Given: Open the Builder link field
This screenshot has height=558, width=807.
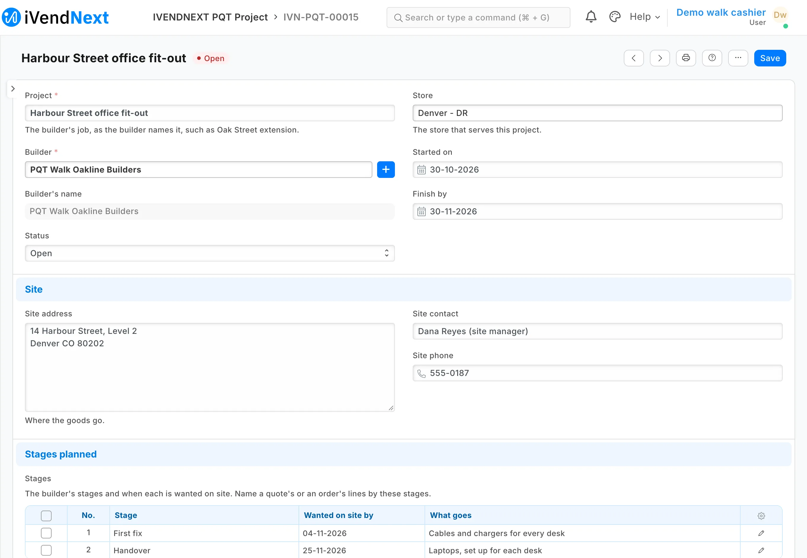Looking at the screenshot, I should click(199, 170).
